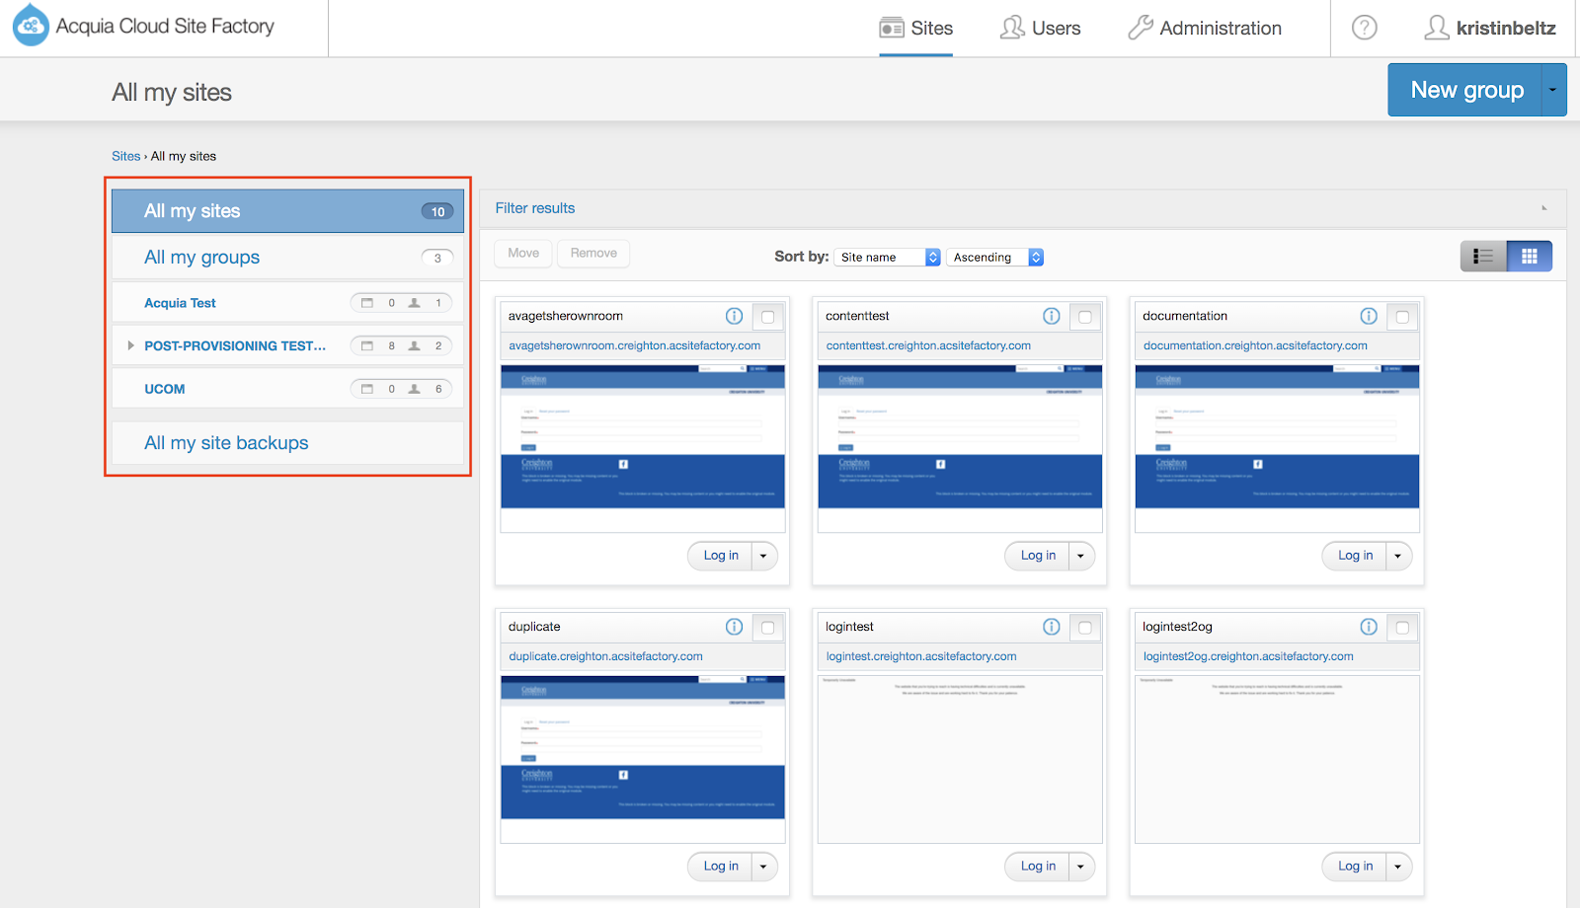Select the logintest2og site checkbox
Screen dimensions: 1580x908
(x=1402, y=628)
